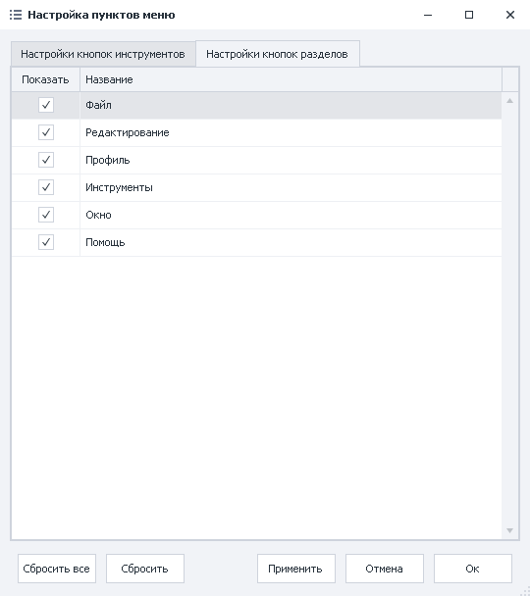Click the scroll down arrow in list
The height and width of the screenshot is (596, 530).
tap(509, 530)
